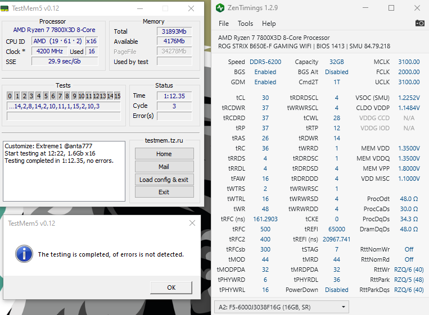429x315 pixels.
Task: Confirm the completion dialog with OK
Action: [x=171, y=287]
